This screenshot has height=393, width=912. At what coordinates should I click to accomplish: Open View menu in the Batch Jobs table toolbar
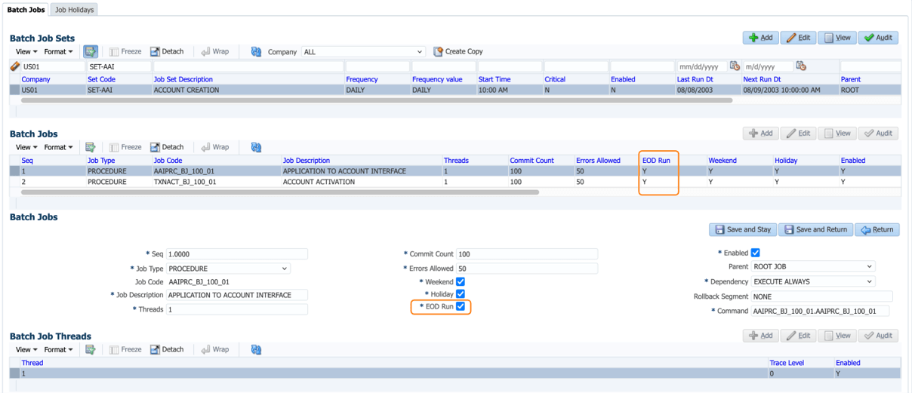pyautogui.click(x=26, y=147)
